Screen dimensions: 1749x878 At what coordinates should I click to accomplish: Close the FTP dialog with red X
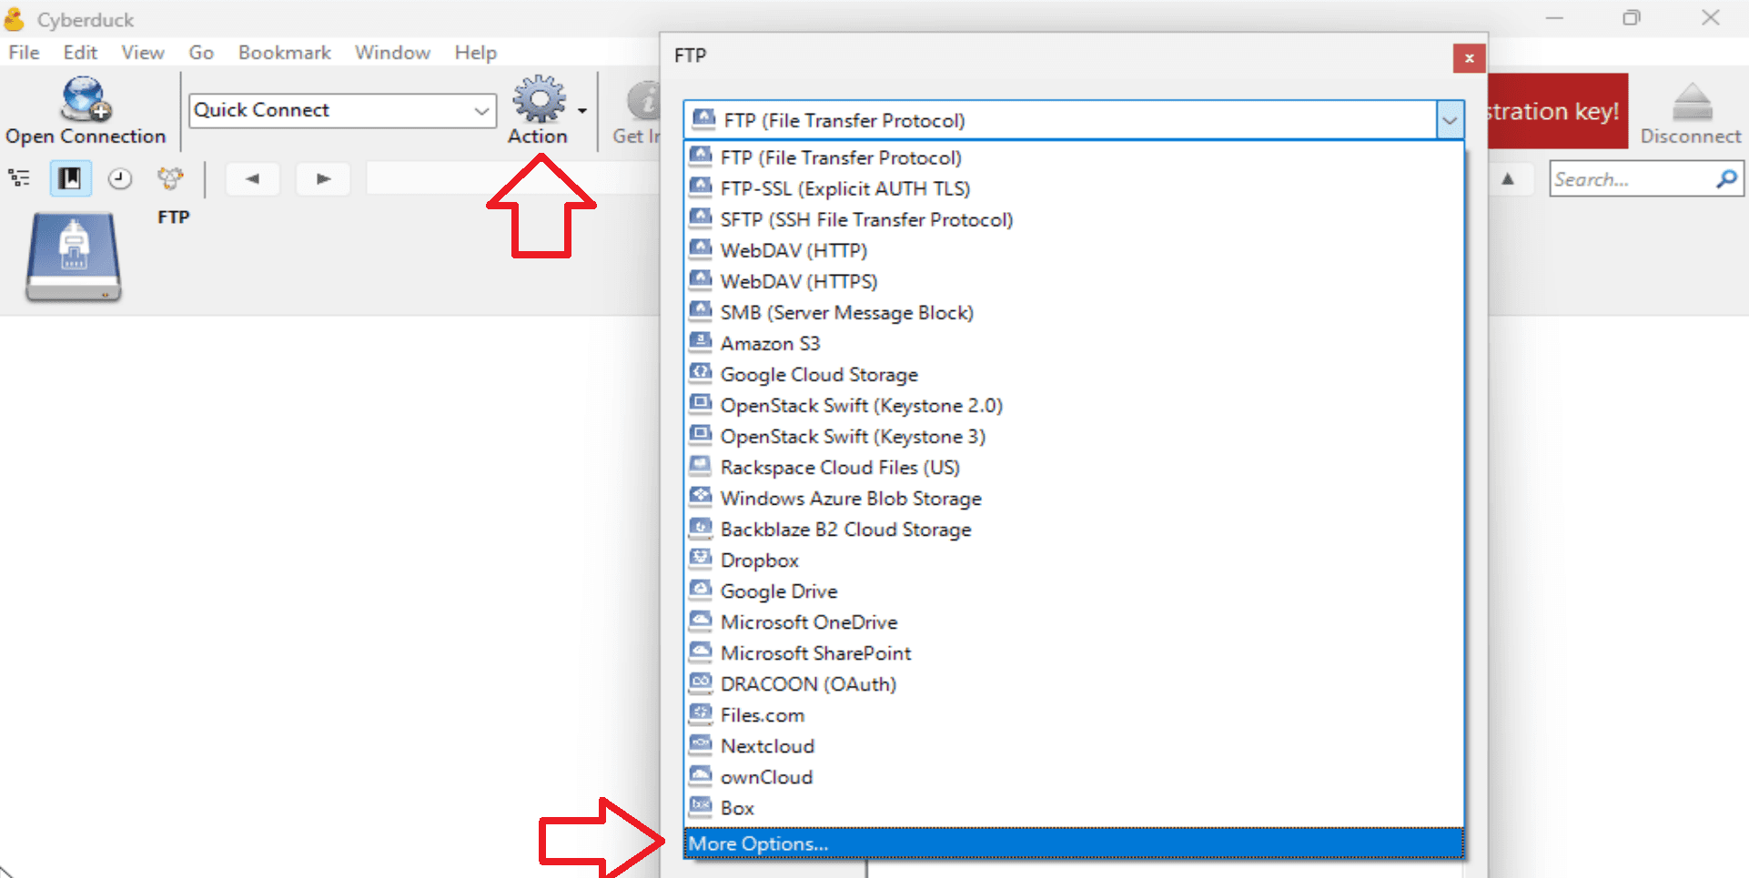[1469, 58]
